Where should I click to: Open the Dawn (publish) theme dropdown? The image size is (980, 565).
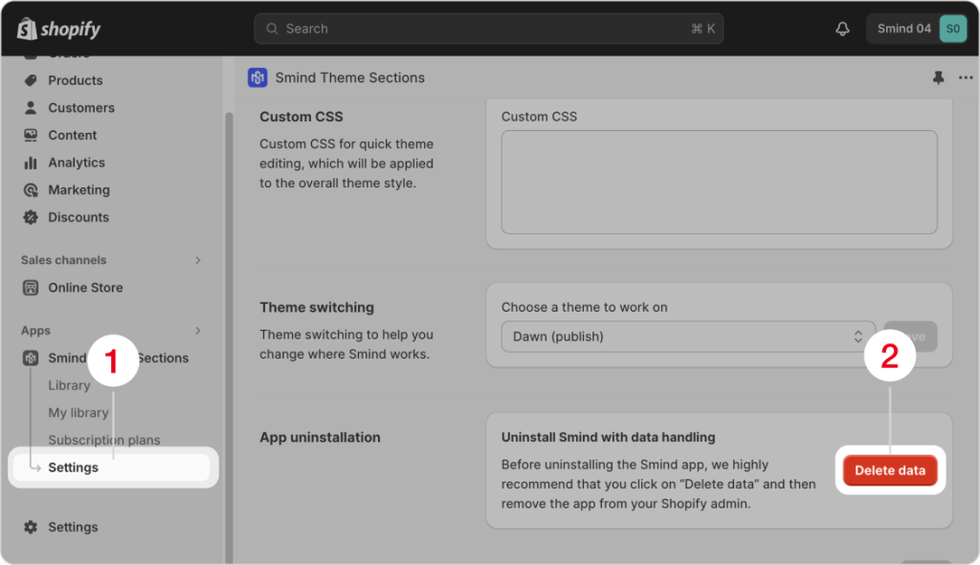click(x=687, y=337)
